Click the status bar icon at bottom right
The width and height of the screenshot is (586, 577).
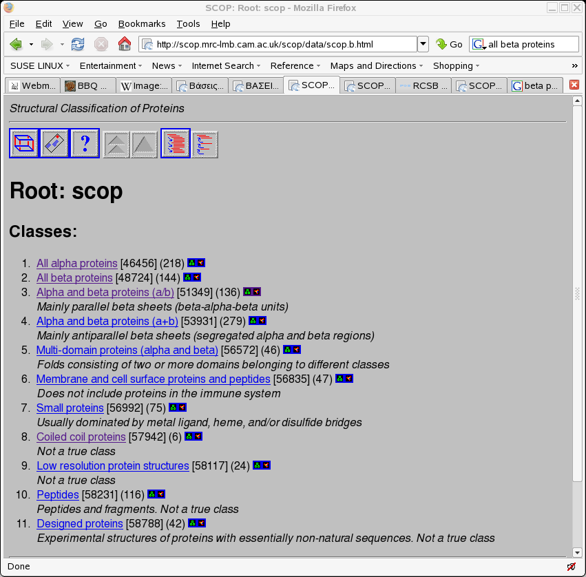coord(572,567)
